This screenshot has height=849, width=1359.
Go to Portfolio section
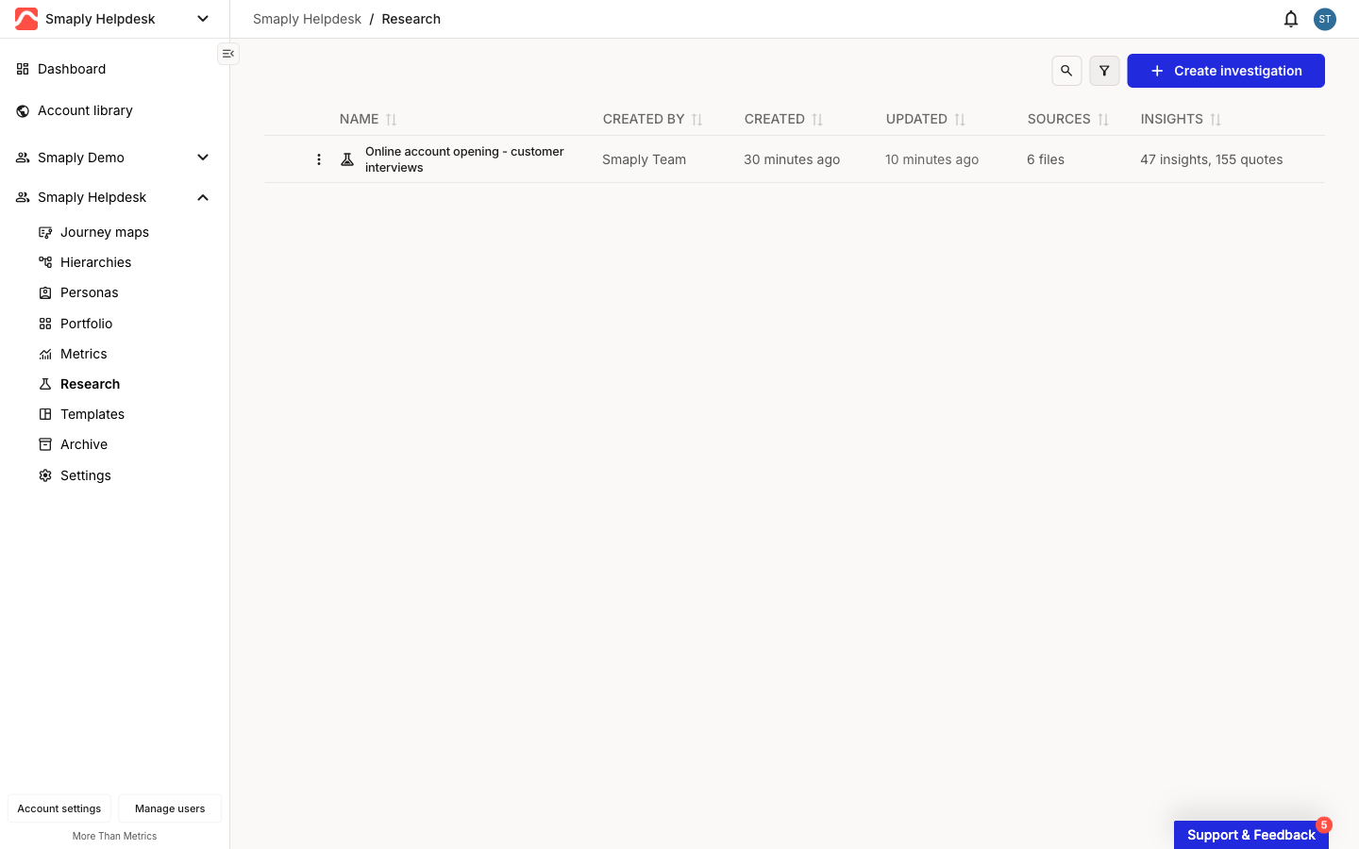click(x=86, y=324)
